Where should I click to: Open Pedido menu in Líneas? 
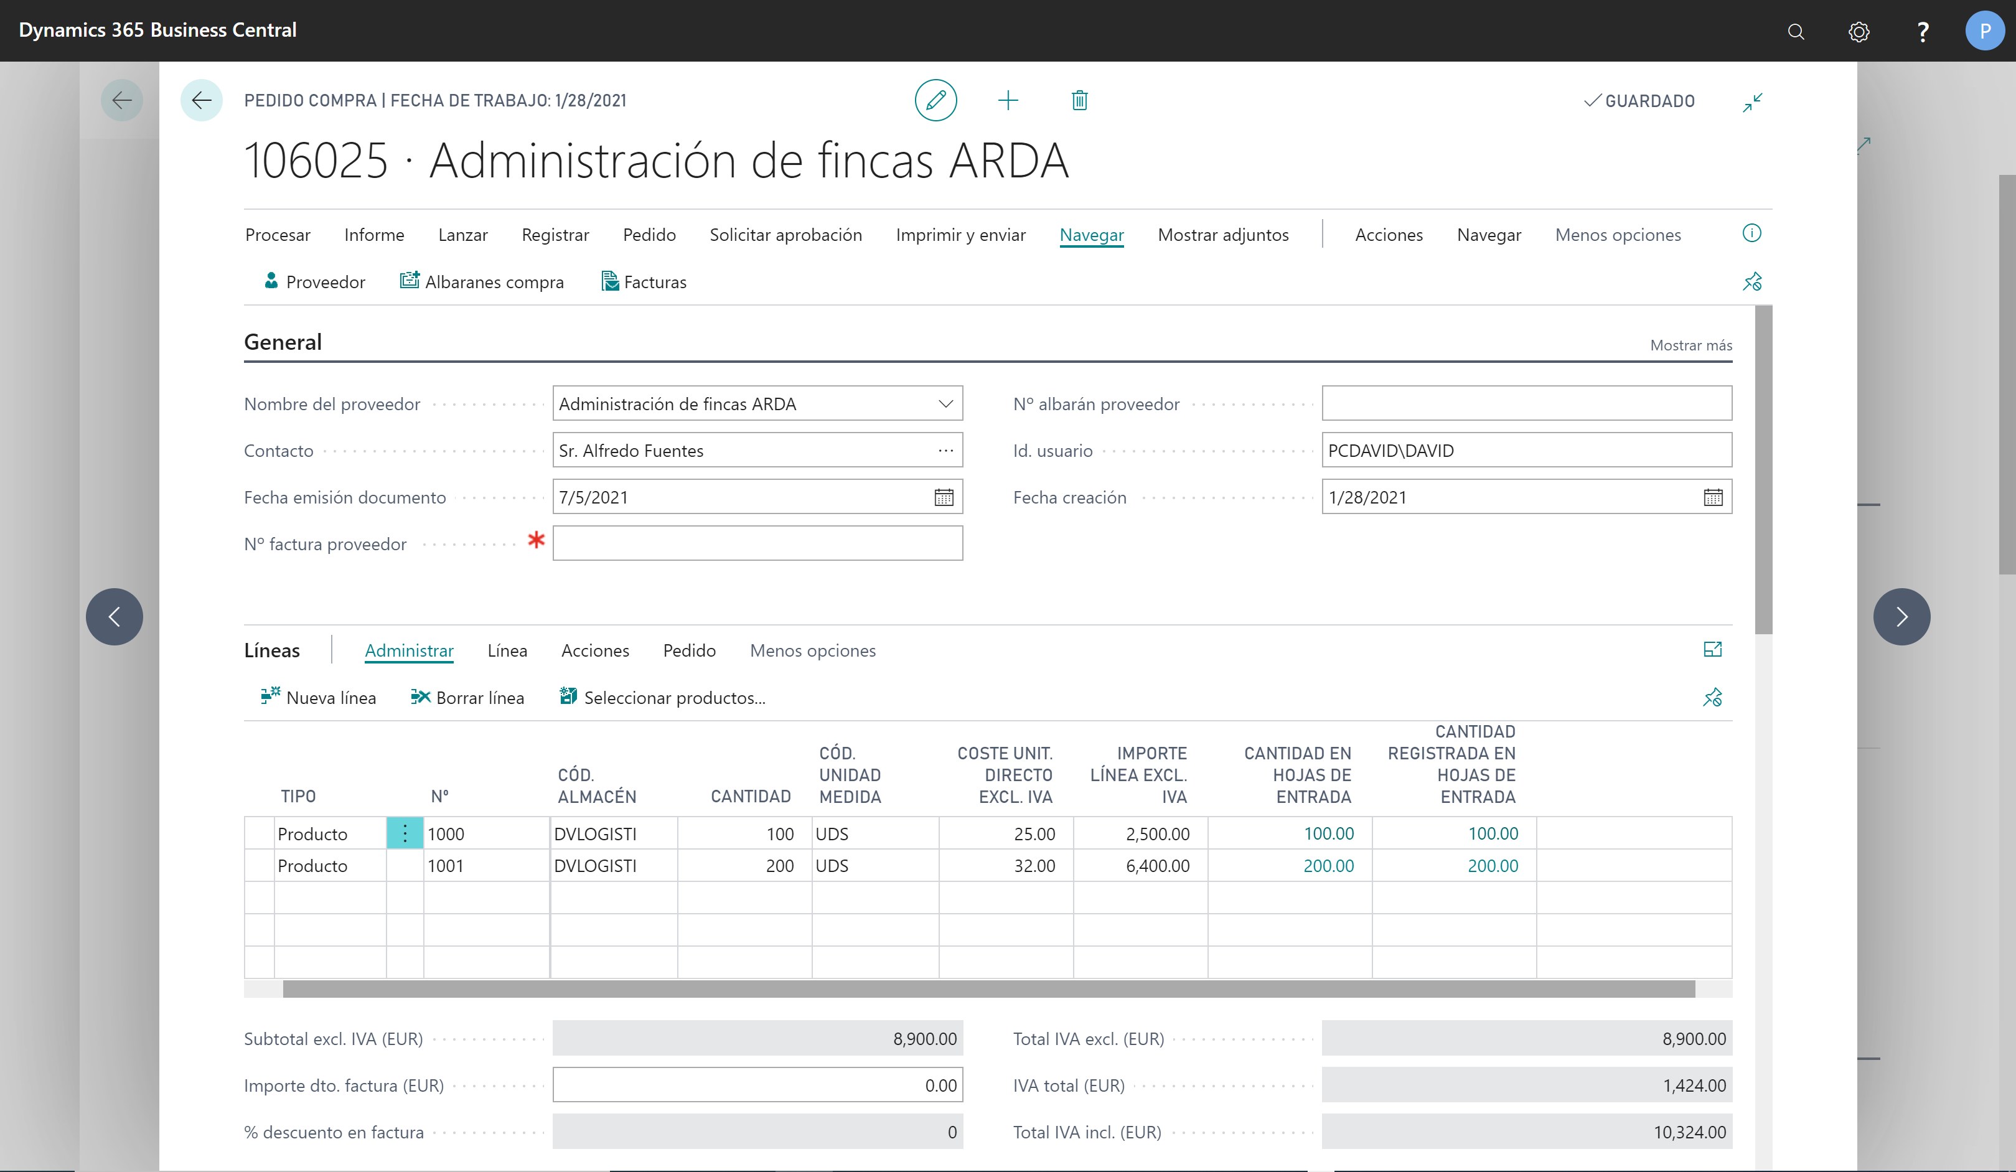click(x=689, y=650)
